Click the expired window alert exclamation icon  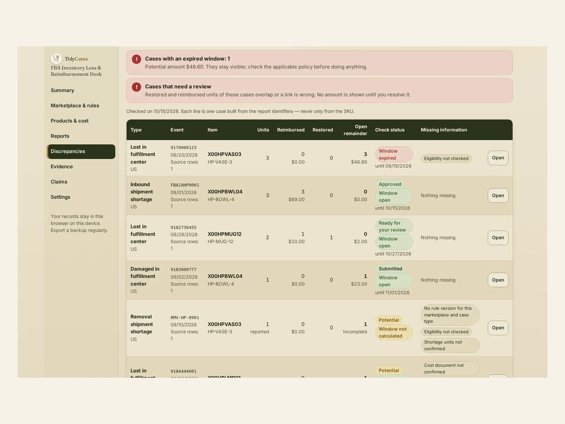[x=136, y=59]
